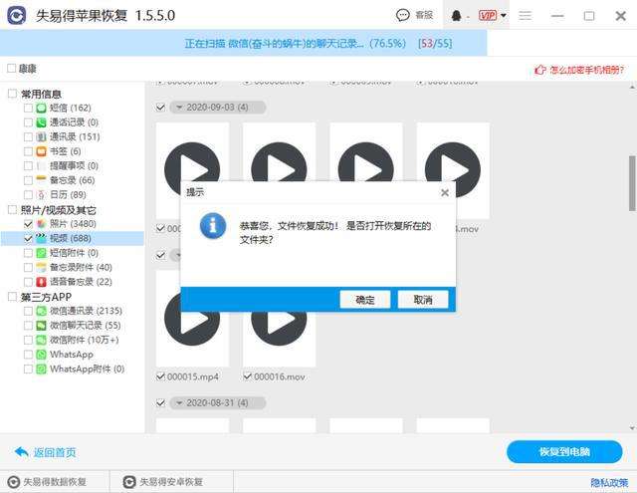Click the 语音备忘录 microphone icon

(x=41, y=282)
